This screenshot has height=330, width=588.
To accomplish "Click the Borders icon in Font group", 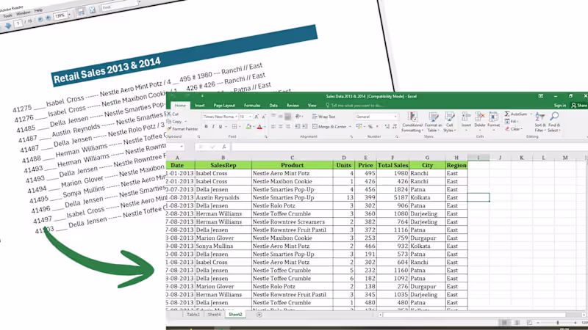I will pos(234,127).
